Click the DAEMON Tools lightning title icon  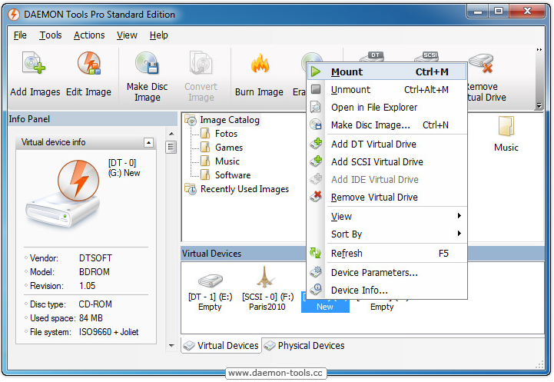click(14, 15)
